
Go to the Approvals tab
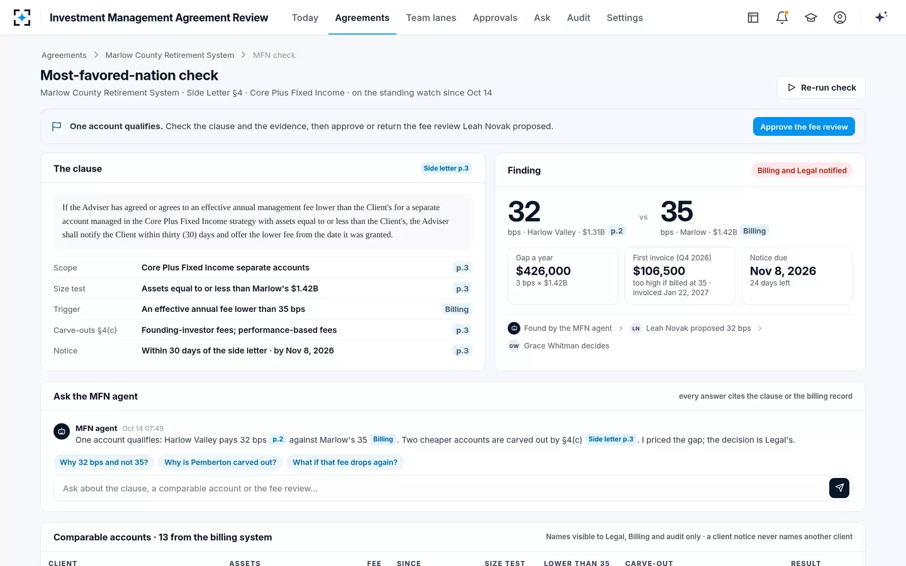tap(495, 18)
